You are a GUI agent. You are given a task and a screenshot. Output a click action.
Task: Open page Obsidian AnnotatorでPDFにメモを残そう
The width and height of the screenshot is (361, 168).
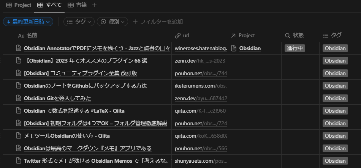point(97,49)
